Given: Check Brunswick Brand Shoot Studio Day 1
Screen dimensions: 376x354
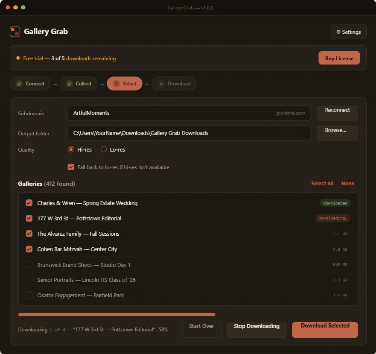Looking at the screenshot, I should pos(29,264).
